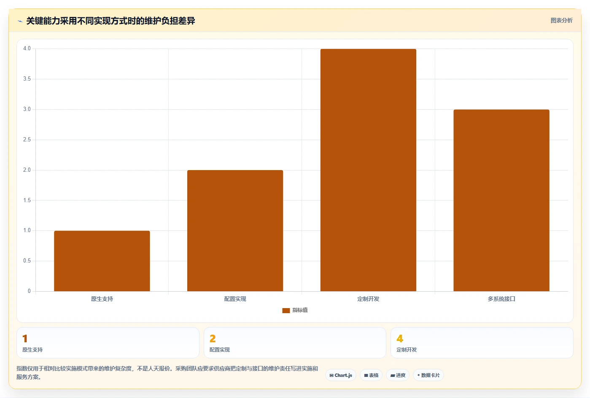Click the icon inside the Chart.js chip
Viewport: 590px width, 398px height.
click(x=331, y=375)
